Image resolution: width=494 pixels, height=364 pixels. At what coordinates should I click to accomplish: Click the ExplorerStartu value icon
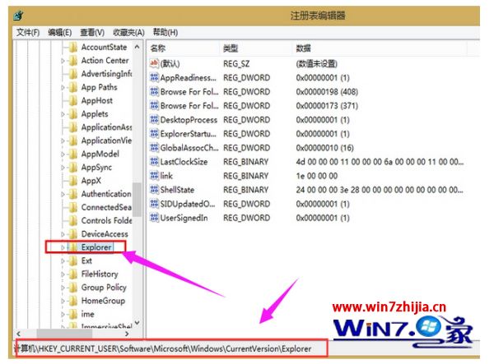click(154, 134)
